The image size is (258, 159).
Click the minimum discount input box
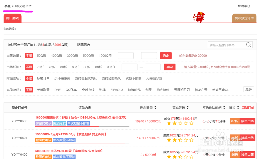(130, 67)
